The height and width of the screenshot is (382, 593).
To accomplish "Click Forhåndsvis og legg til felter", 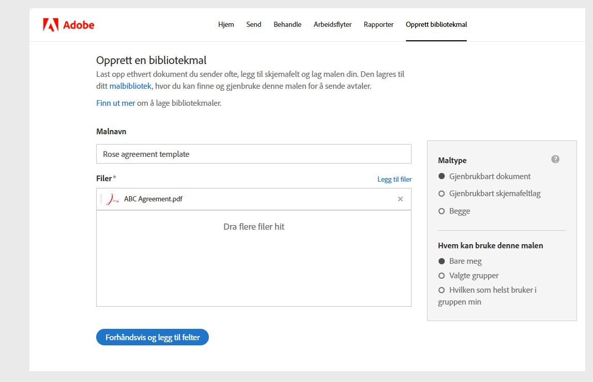I will click(x=152, y=337).
